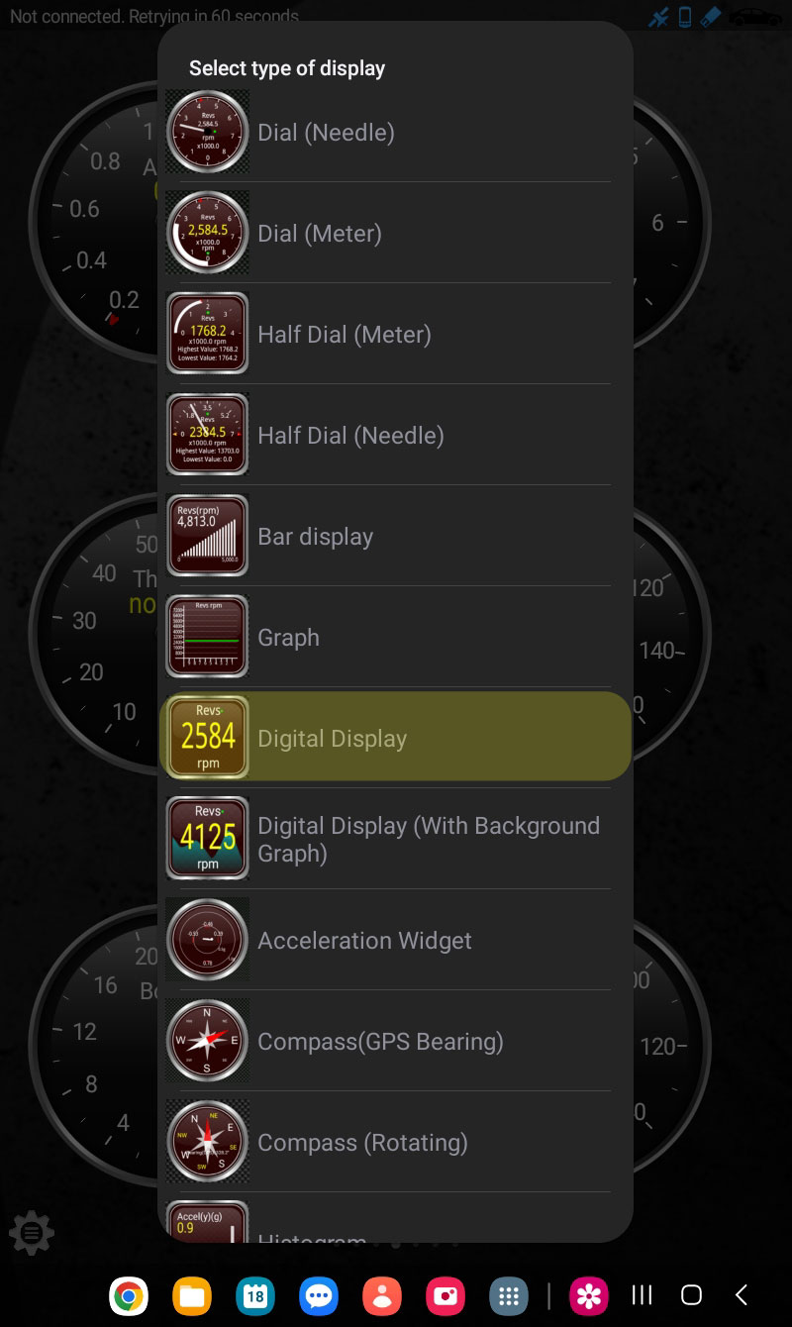
Task: Choose the Bar display icon
Action: 207,536
